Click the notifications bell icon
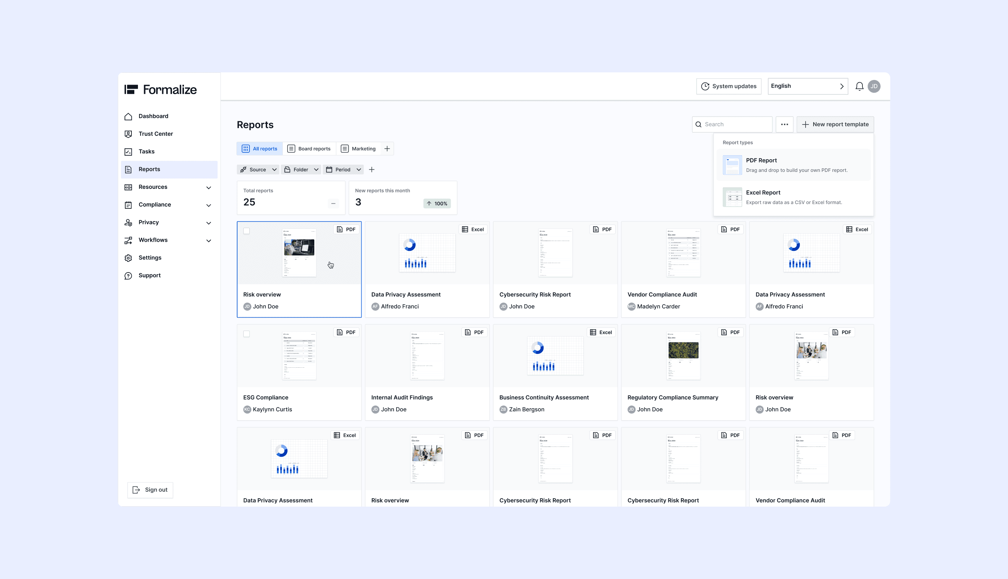The image size is (1008, 579). pyautogui.click(x=859, y=86)
